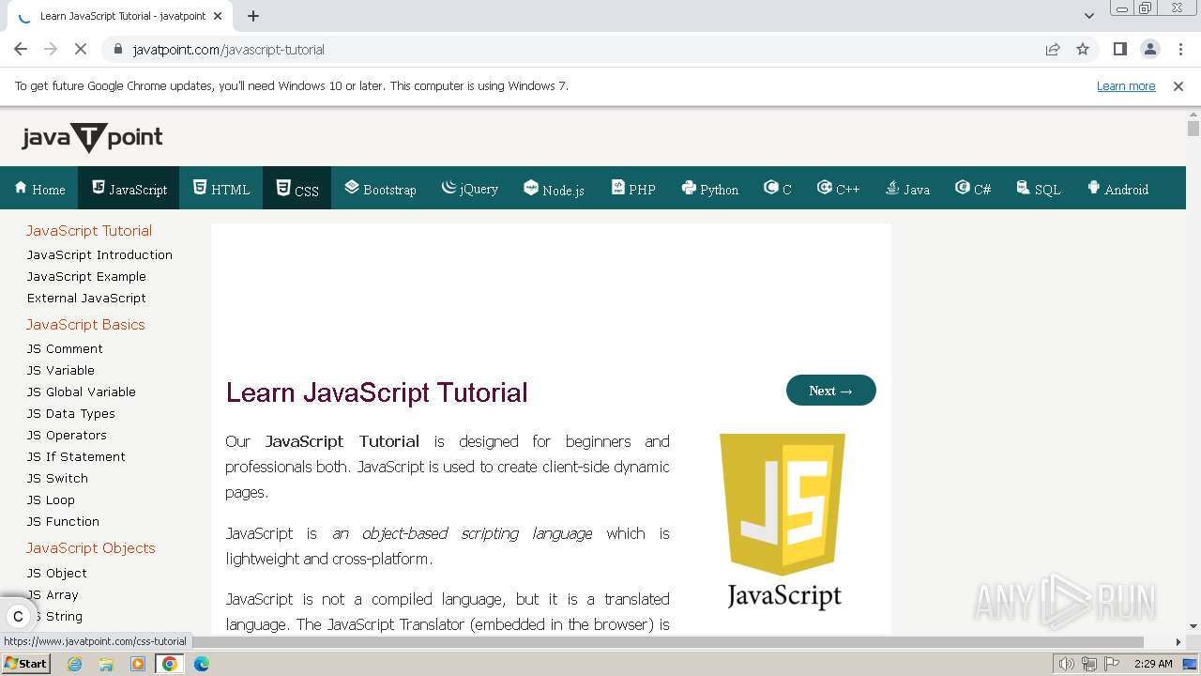Open JavaScript Example sidebar link
1201x676 pixels.
tap(86, 276)
